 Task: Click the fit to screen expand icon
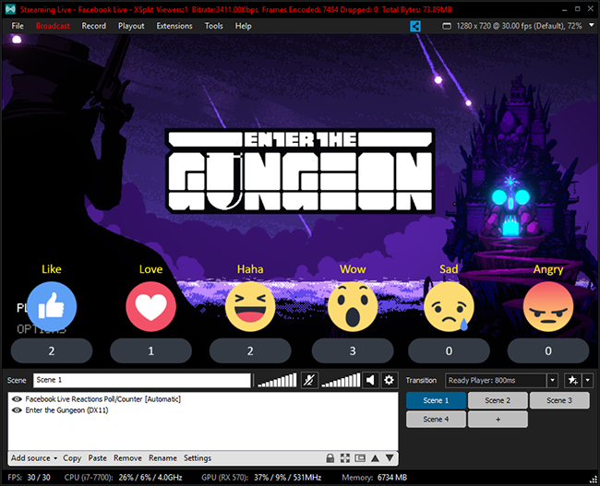(x=345, y=458)
